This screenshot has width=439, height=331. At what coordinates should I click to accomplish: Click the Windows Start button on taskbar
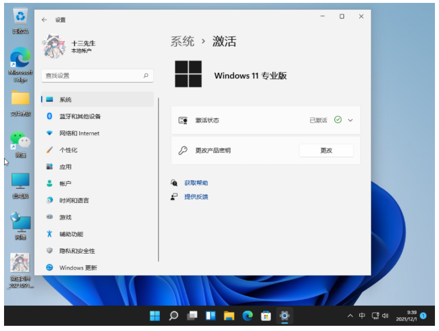click(x=155, y=316)
